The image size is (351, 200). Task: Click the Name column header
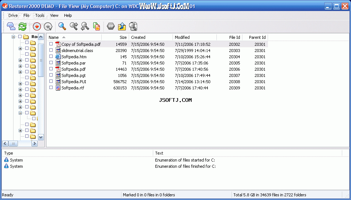click(74, 37)
